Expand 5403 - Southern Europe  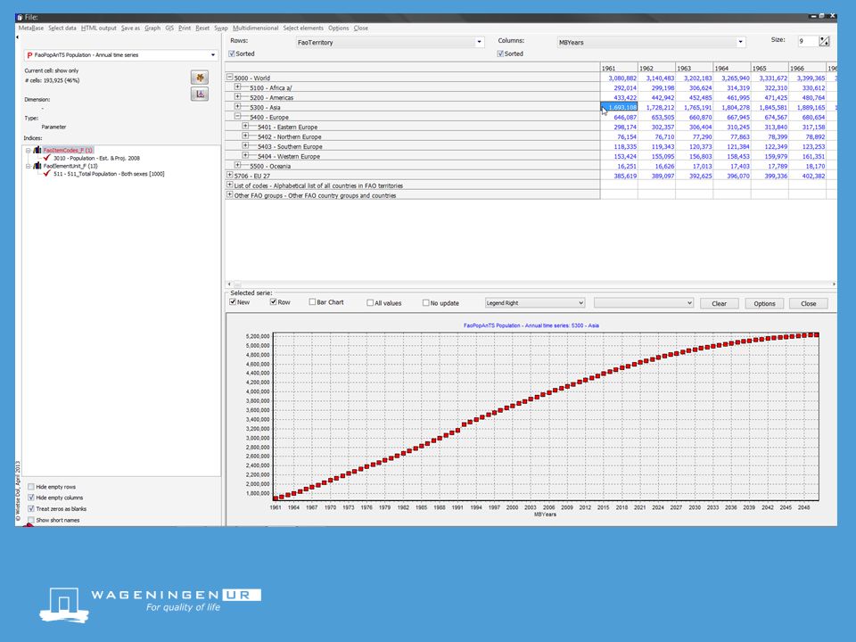point(246,146)
